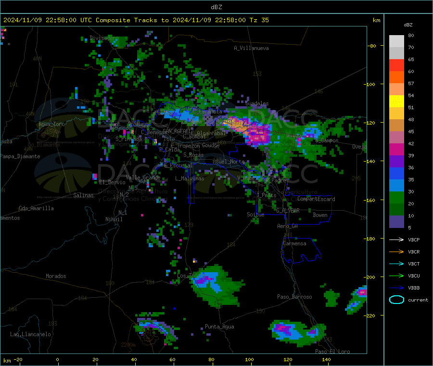Click the 'Soitue' place label
The image size is (433, 366).
coord(255,215)
